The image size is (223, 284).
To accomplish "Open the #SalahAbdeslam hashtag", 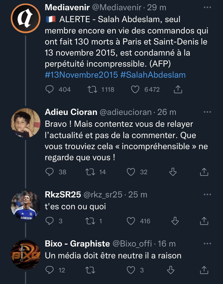I will click(x=153, y=75).
